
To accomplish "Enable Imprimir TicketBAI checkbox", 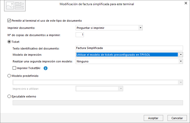I will click(14, 68).
